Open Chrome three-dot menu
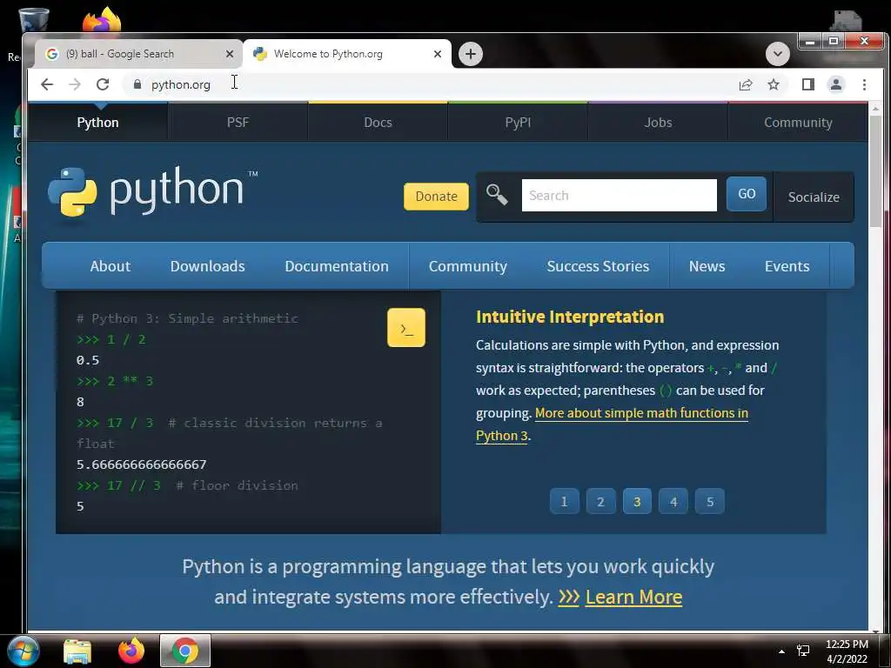Image resolution: width=891 pixels, height=668 pixels. (864, 84)
